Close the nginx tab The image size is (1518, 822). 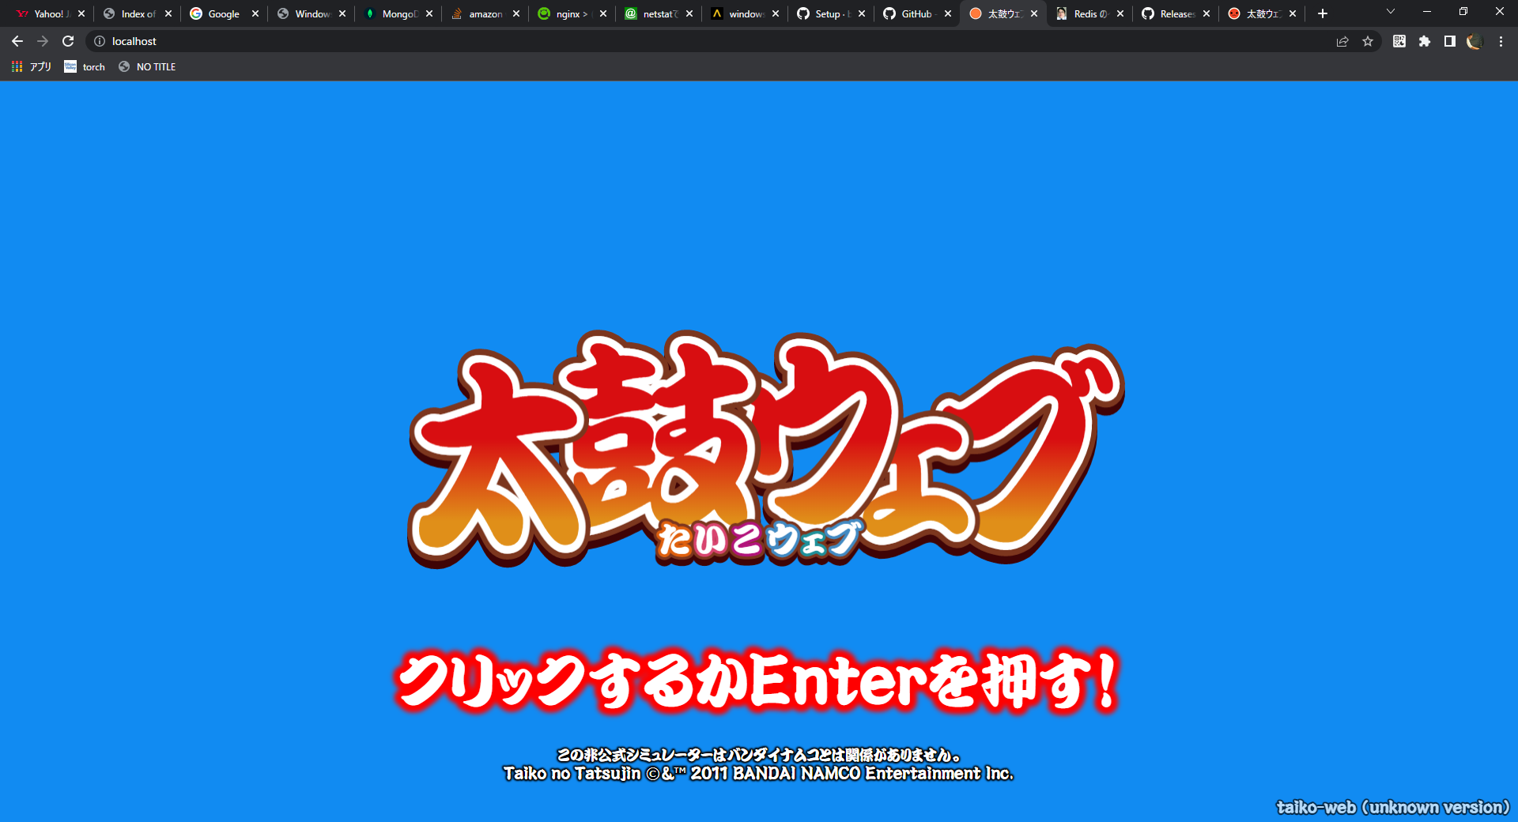603,13
